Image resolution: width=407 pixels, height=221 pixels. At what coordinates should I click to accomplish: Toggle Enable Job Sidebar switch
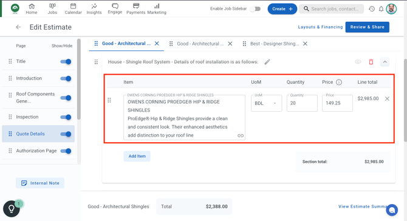click(x=255, y=9)
